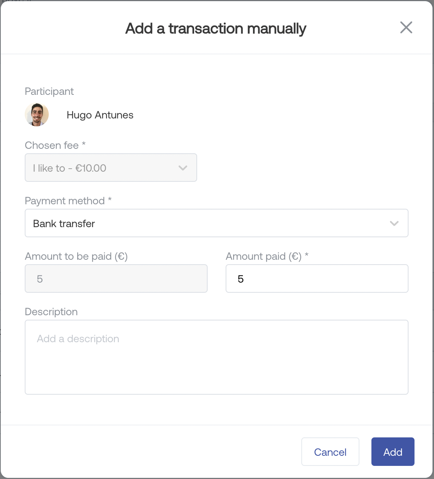Click the Participant label
This screenshot has height=479, width=434.
(x=49, y=91)
